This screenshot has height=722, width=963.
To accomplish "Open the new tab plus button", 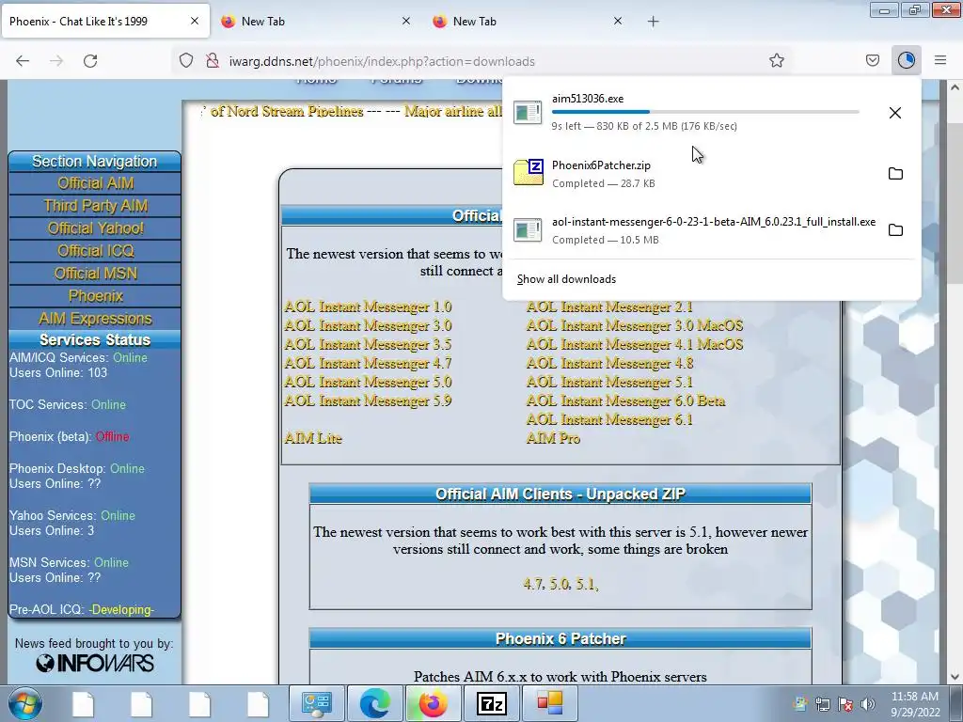I will tap(653, 22).
